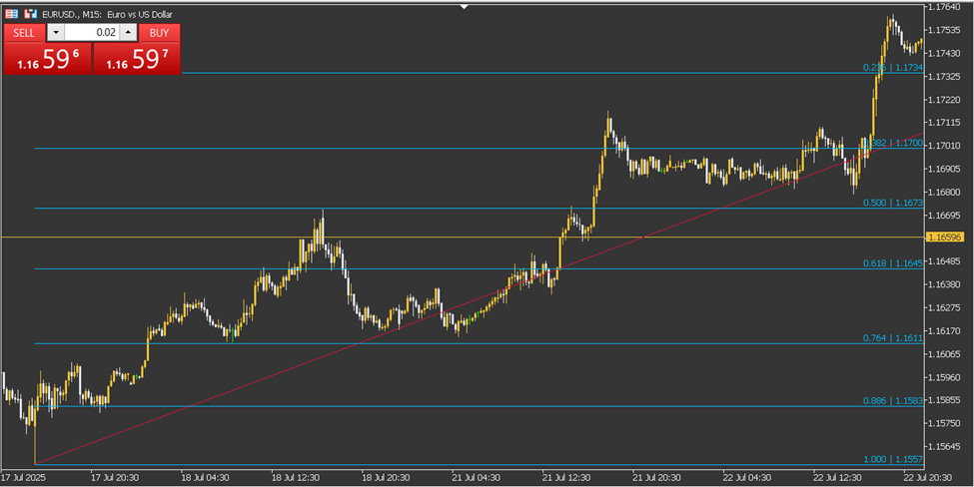The height and width of the screenshot is (487, 974).
Task: Select the 0.382 Fibonacci level label
Action: (893, 143)
